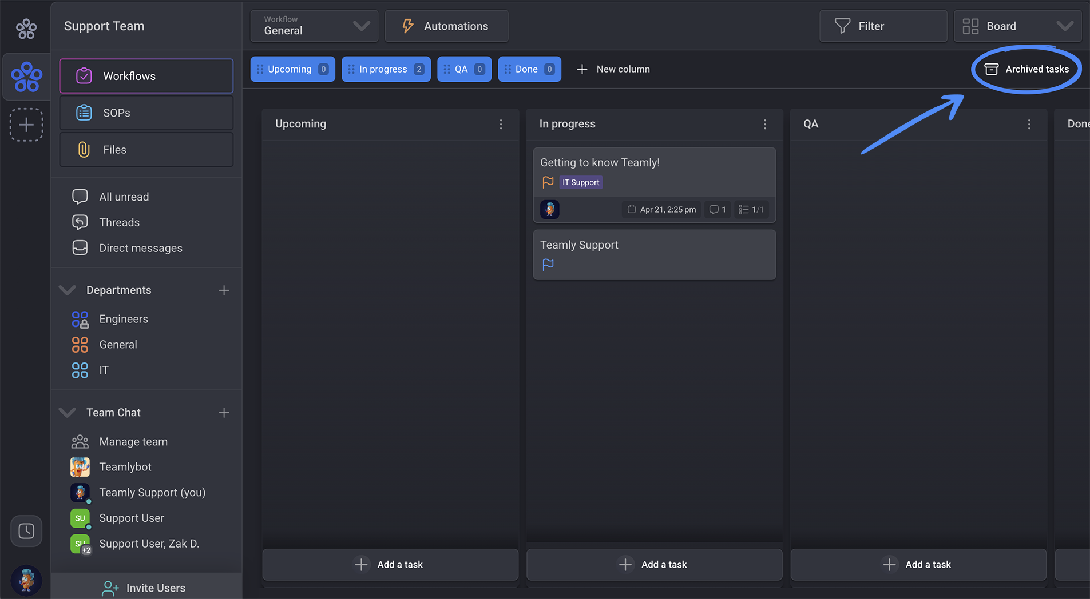
Task: Open chat with Teamlybot
Action: [x=125, y=467]
